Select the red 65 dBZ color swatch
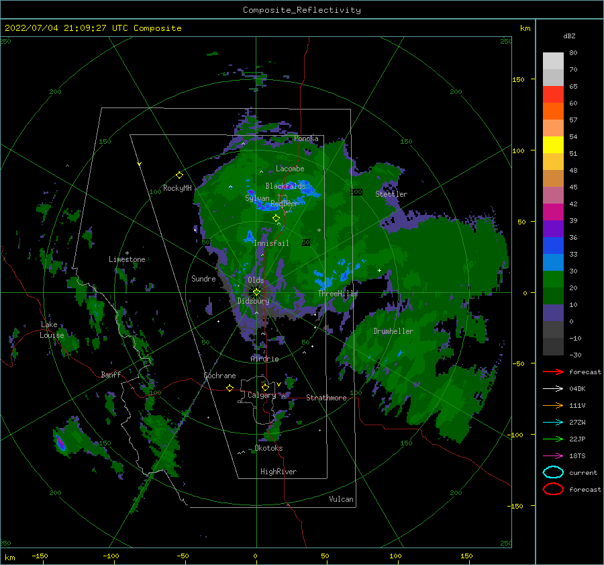 [553, 95]
